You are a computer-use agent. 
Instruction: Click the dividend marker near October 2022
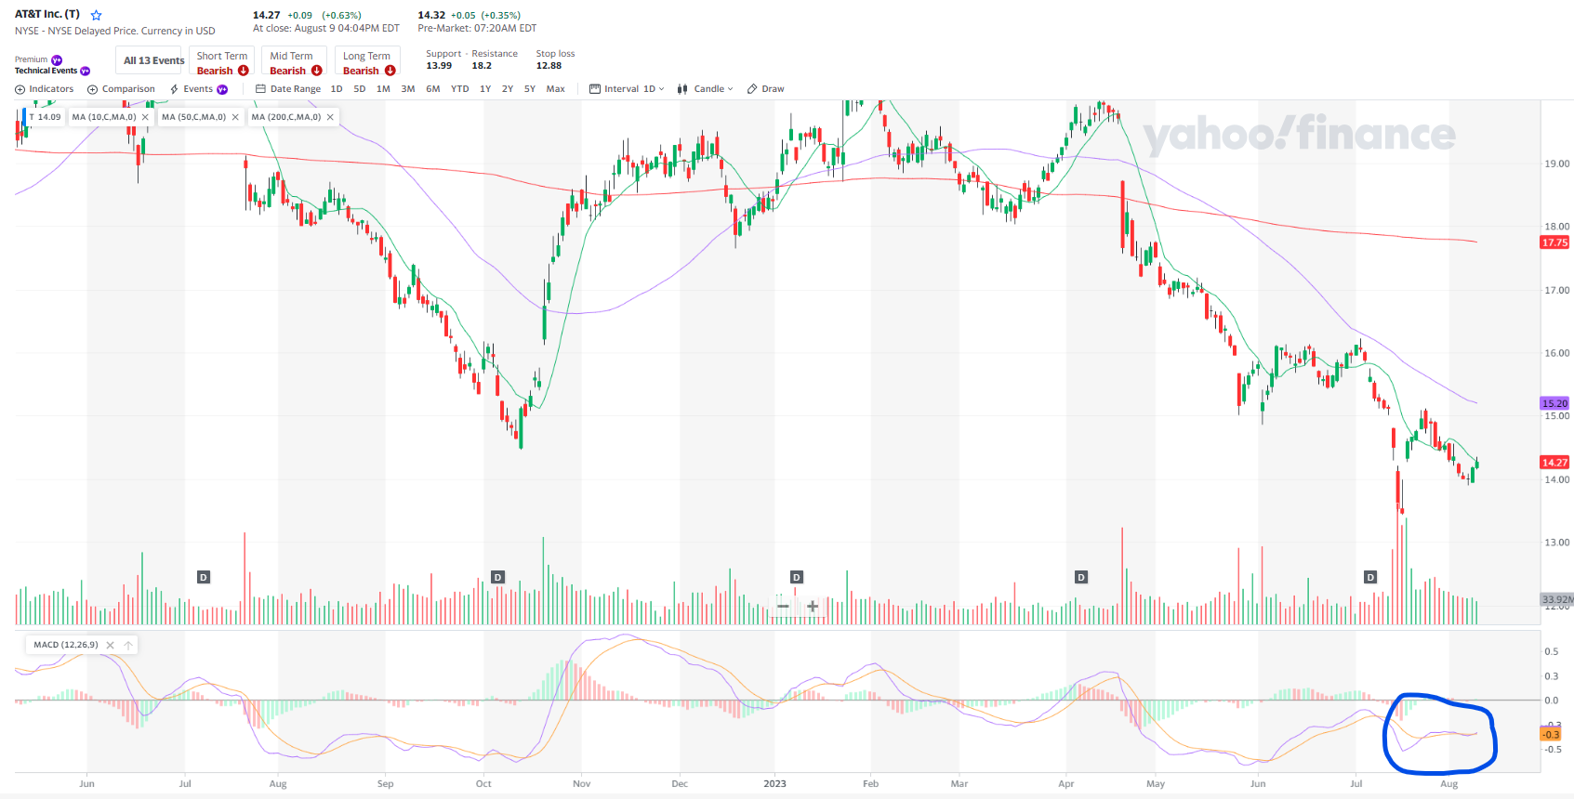(497, 577)
